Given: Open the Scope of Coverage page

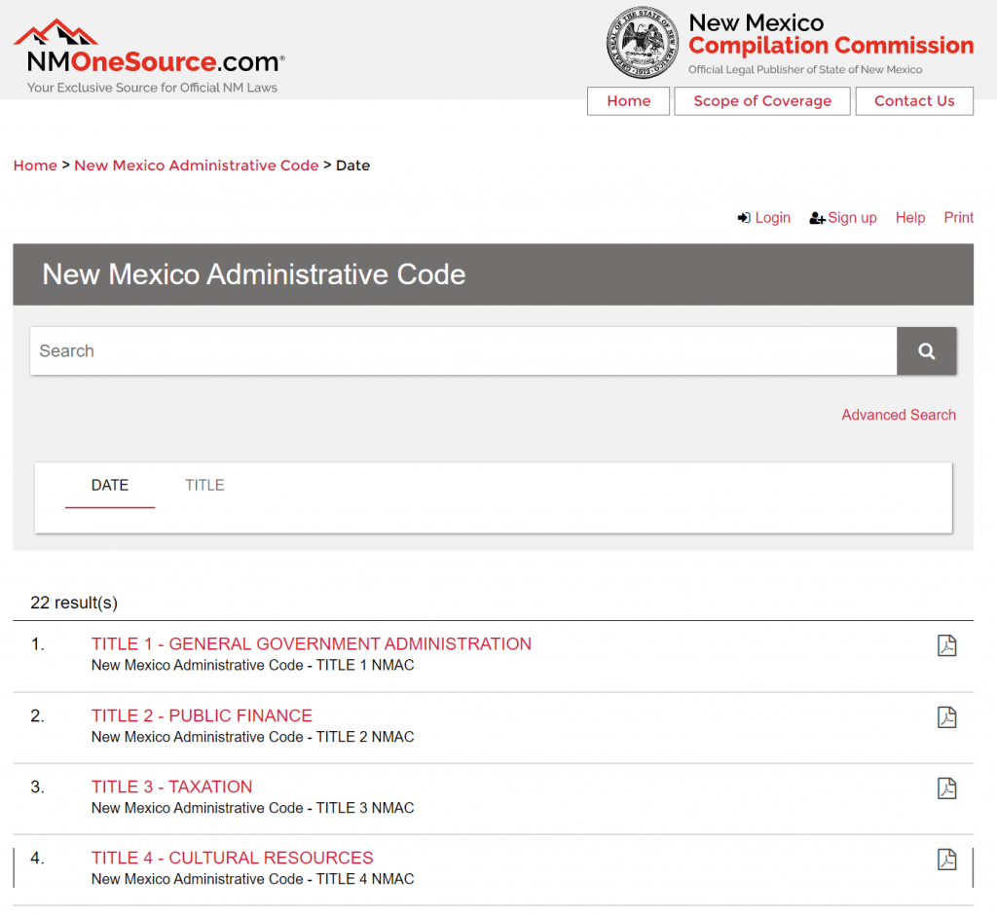Looking at the screenshot, I should [x=761, y=100].
